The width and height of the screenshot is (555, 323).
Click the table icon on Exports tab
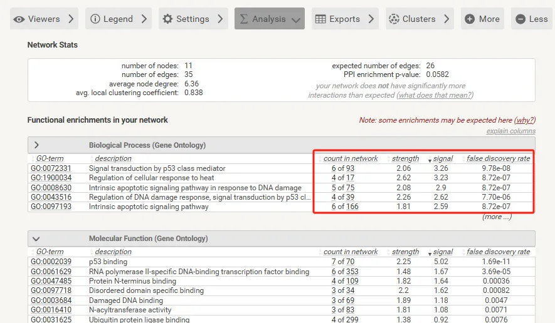pyautogui.click(x=320, y=19)
